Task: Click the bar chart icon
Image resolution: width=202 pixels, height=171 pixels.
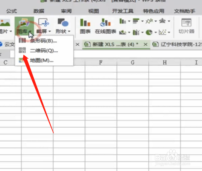Action: (136, 21)
